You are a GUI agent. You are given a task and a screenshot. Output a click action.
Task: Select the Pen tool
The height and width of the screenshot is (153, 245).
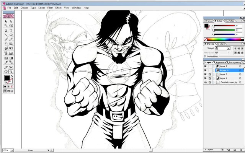(6, 31)
